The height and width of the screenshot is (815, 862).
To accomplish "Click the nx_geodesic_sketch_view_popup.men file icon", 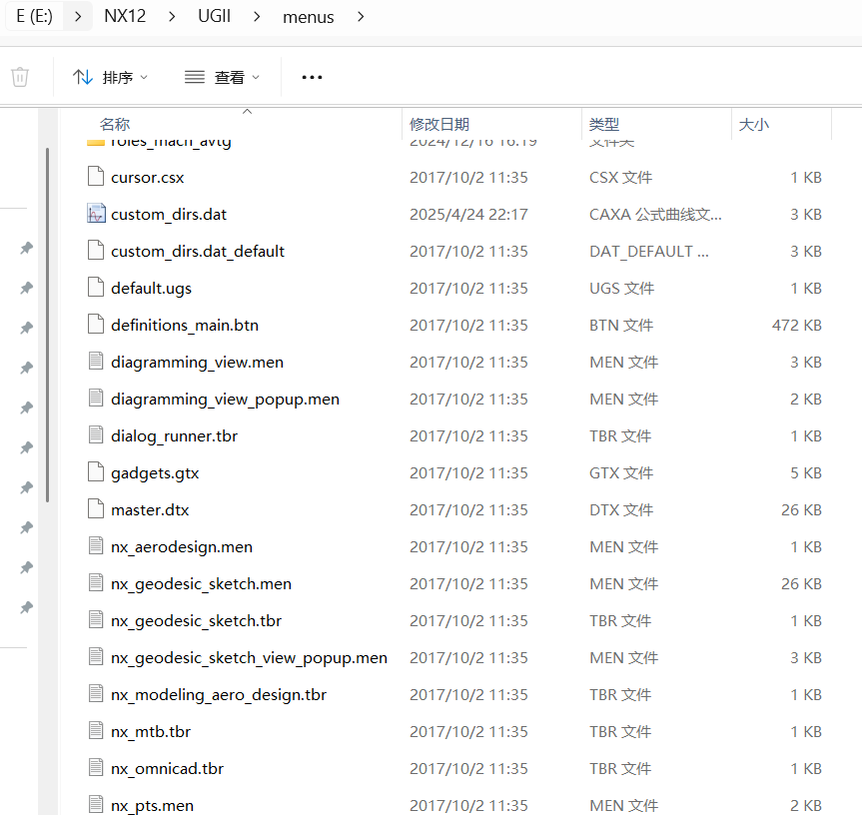I will tap(96, 657).
